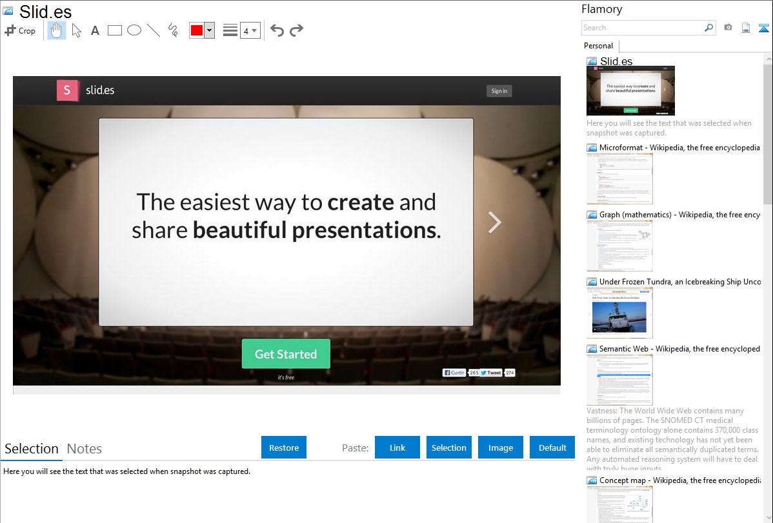Open the annotation color dropdown arrow
This screenshot has height=523, width=773.
point(210,30)
